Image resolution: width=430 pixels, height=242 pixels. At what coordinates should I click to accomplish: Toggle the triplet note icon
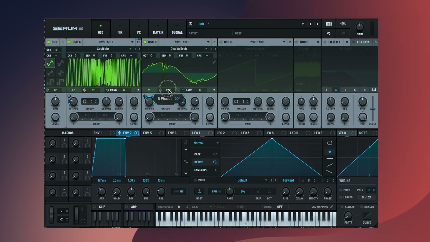tap(258, 192)
